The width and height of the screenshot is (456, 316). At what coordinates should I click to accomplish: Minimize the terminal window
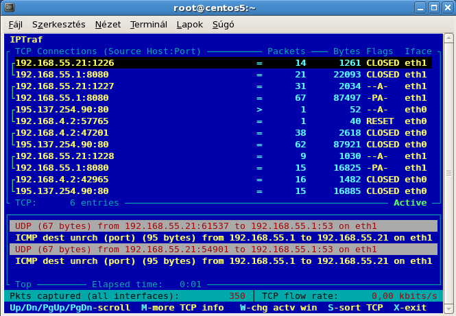(x=416, y=8)
